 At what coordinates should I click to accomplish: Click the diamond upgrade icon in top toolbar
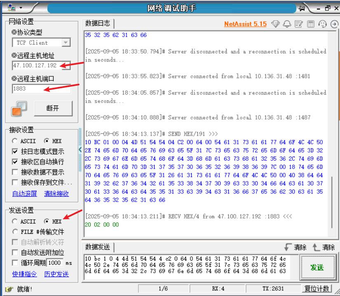275,24
